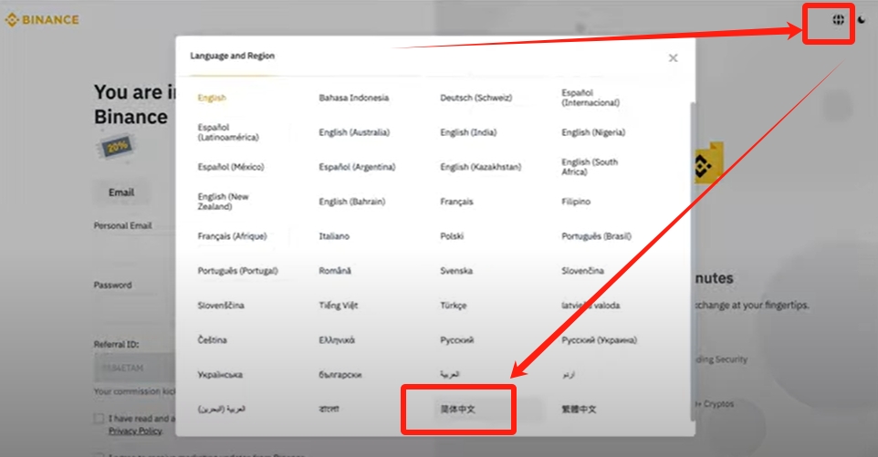The width and height of the screenshot is (878, 457).
Task: Close the Language and Region dialog
Action: (x=673, y=58)
